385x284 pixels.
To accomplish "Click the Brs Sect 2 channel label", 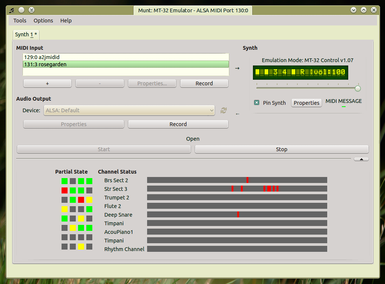I will tap(116, 180).
